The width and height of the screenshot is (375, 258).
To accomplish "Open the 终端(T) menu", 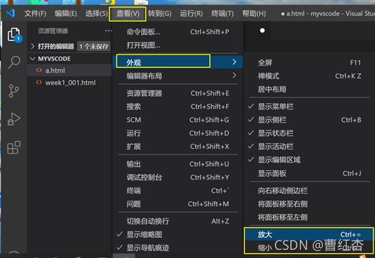I will coord(223,14).
